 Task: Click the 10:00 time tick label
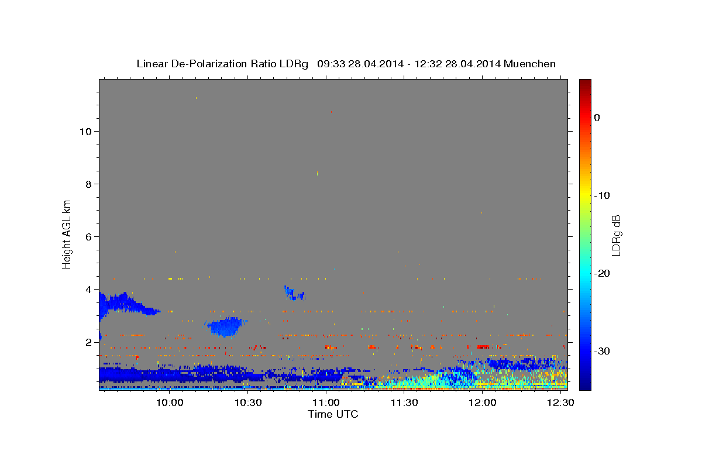[x=170, y=403]
